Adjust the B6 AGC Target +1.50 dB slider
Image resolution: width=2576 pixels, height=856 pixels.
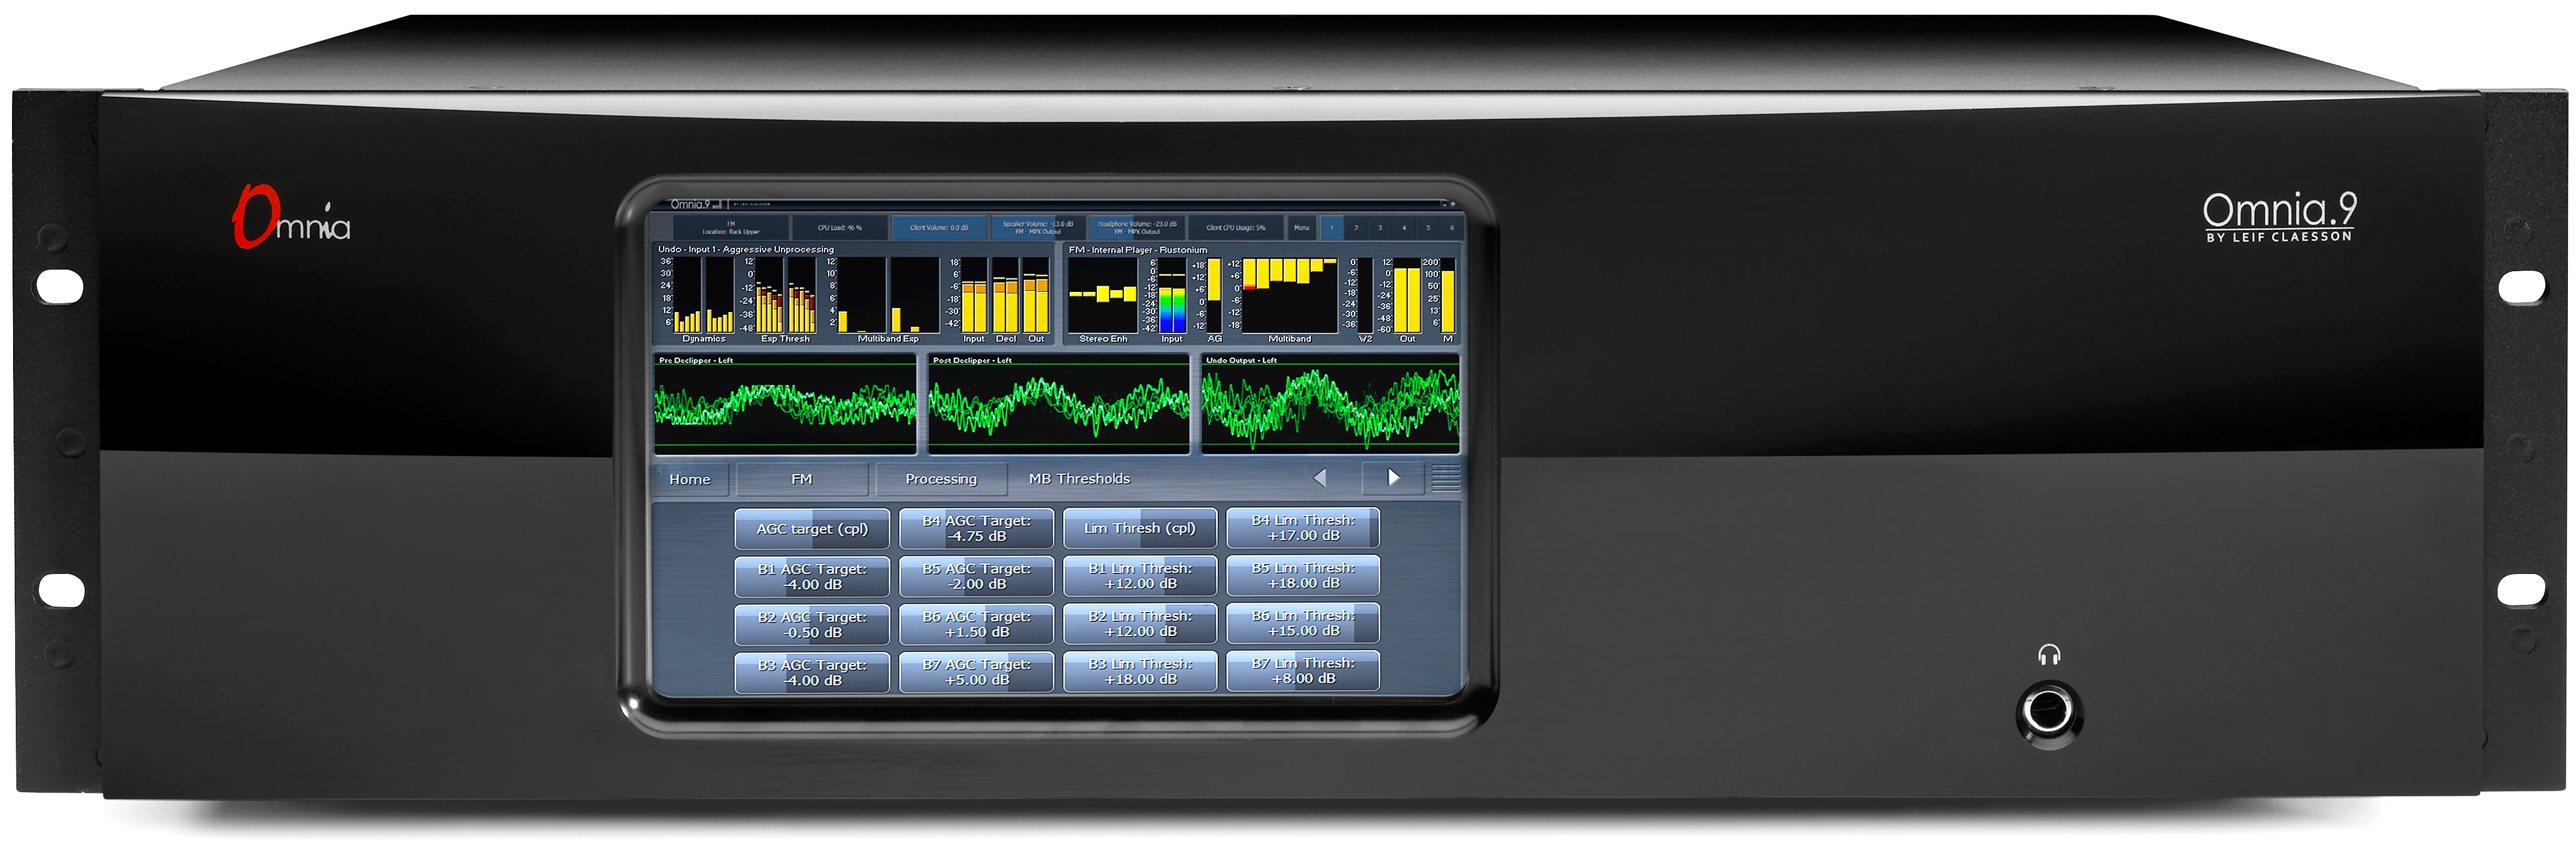(976, 624)
